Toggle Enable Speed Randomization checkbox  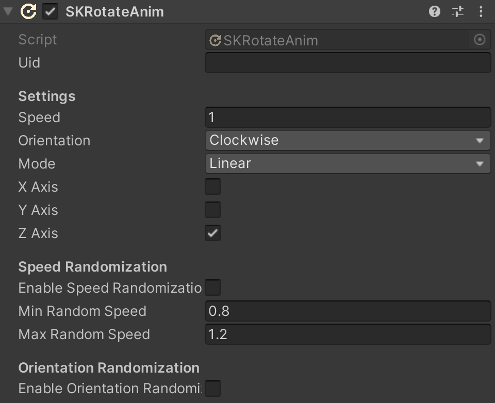(212, 288)
